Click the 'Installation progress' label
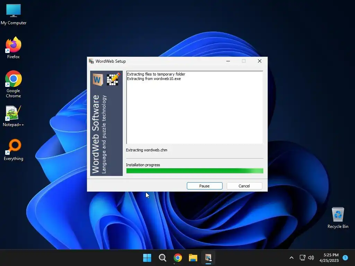 tap(143, 165)
